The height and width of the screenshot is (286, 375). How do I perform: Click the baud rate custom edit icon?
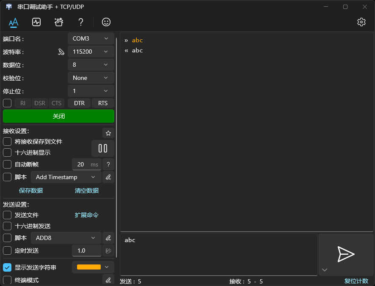point(61,52)
